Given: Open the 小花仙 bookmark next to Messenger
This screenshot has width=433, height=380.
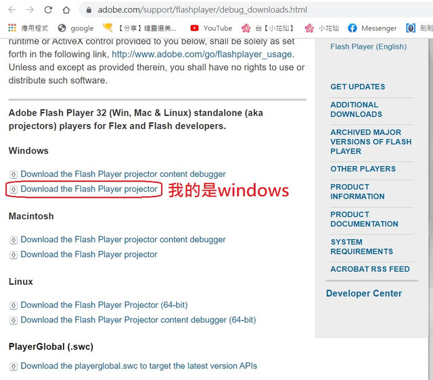Looking at the screenshot, I should coord(322,28).
